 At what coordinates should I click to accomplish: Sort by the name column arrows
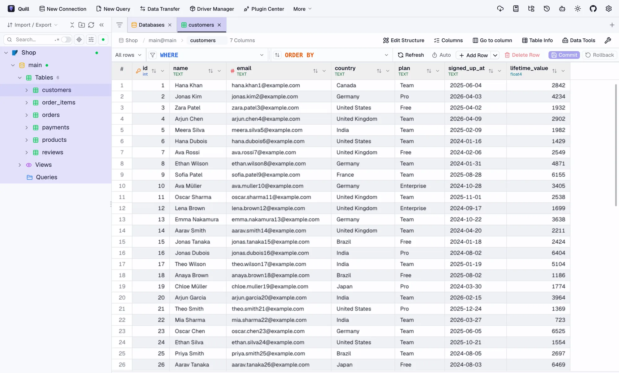click(210, 71)
